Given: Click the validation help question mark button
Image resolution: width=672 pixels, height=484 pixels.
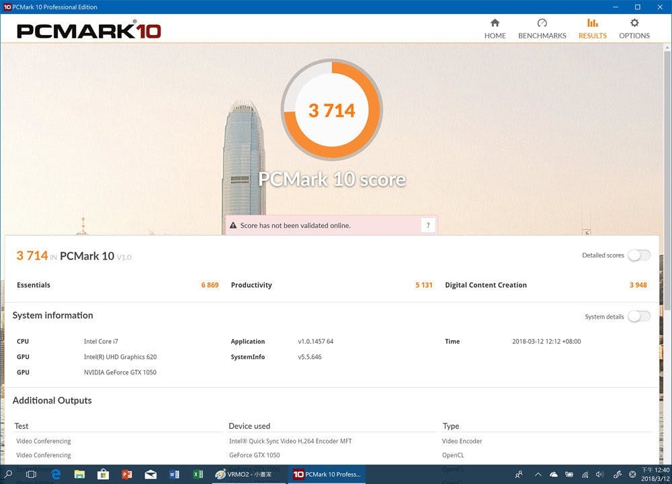Looking at the screenshot, I should [427, 225].
